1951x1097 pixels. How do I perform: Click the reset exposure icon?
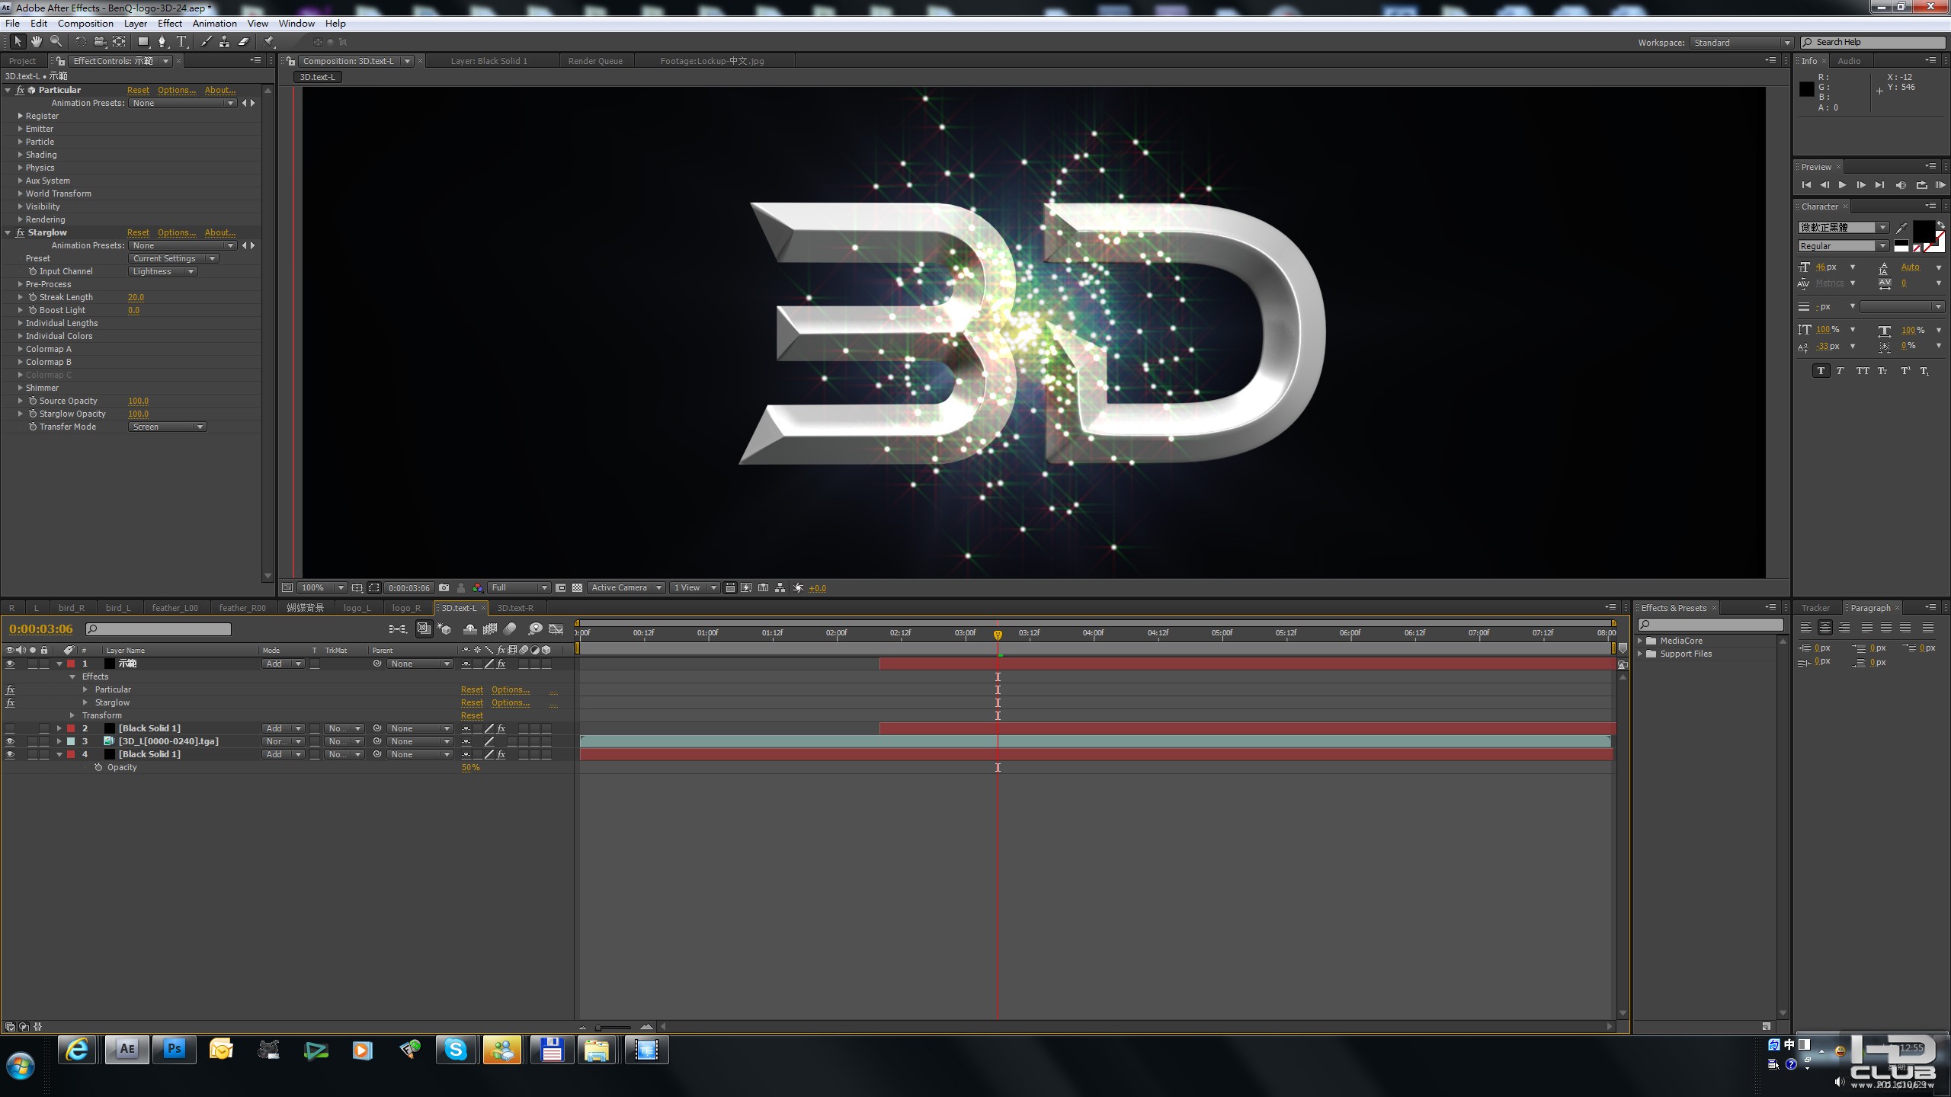click(x=798, y=587)
